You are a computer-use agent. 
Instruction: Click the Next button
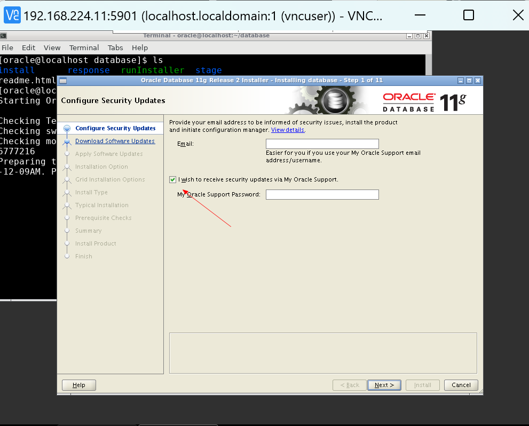click(384, 385)
